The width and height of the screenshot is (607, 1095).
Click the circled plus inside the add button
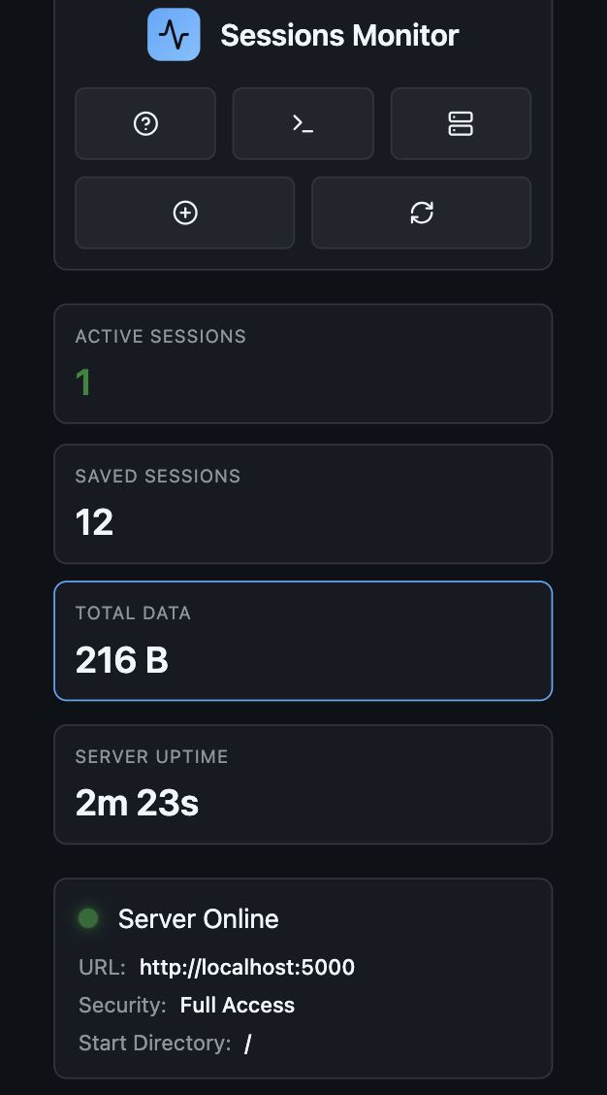184,213
